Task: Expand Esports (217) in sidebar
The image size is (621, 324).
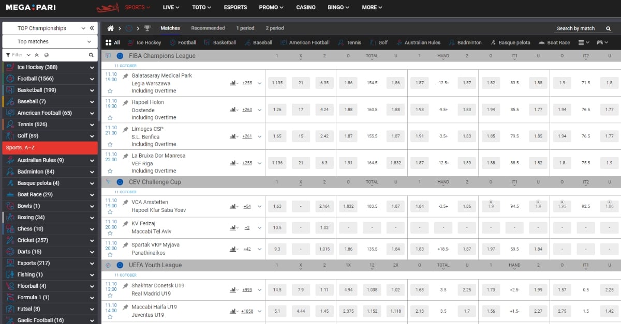Action: coord(92,263)
